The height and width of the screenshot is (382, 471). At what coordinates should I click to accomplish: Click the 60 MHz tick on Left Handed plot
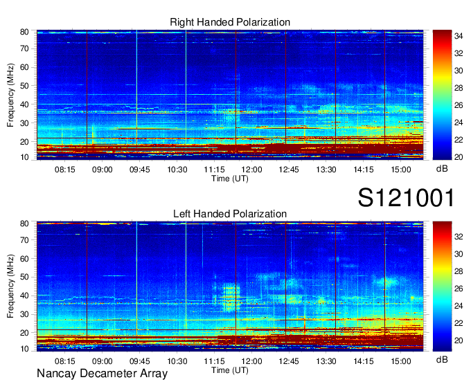[x=24, y=259]
